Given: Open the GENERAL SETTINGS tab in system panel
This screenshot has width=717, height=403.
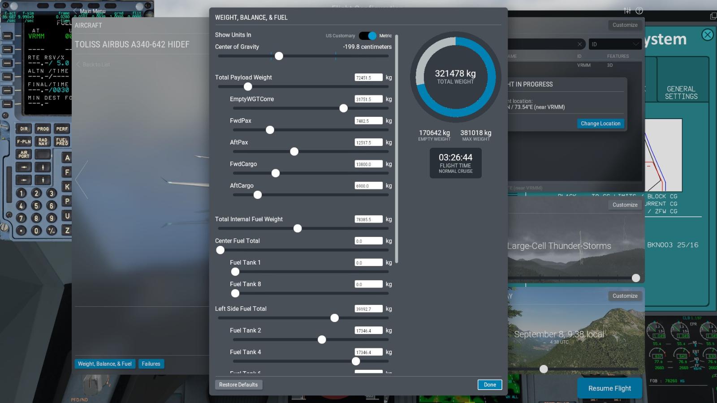Looking at the screenshot, I should [x=681, y=93].
